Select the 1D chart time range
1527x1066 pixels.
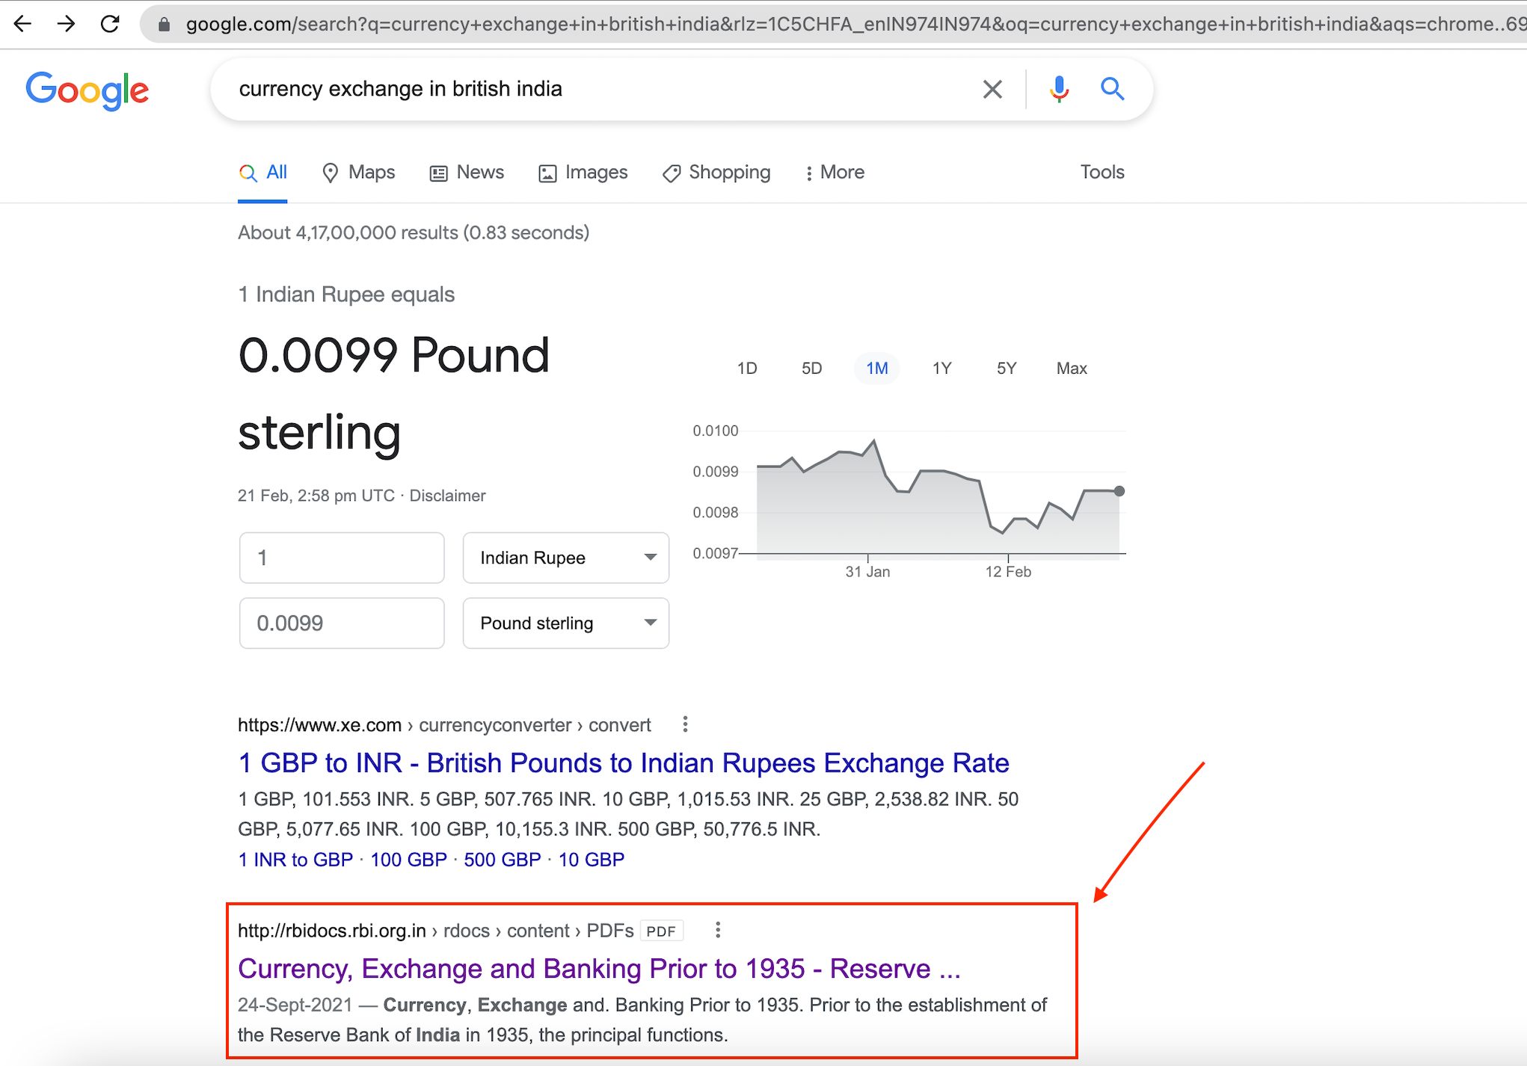[x=746, y=368]
